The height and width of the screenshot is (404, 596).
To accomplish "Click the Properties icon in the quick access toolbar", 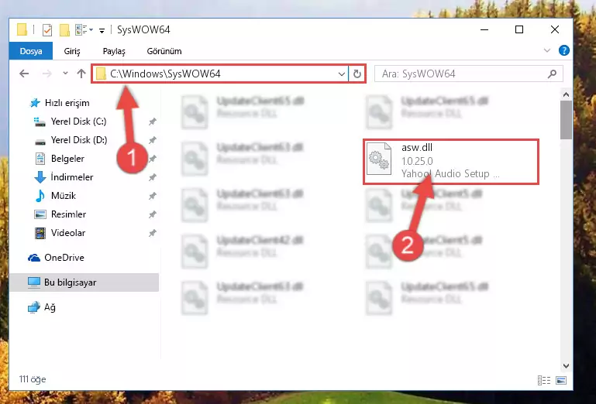I will (47, 29).
